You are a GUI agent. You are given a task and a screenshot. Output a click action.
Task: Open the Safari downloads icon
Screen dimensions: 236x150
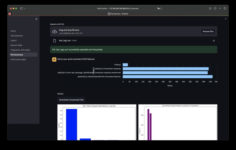(210, 9)
